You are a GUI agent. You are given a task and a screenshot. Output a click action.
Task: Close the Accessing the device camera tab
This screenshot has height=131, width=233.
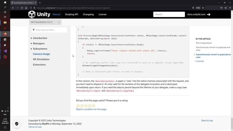click(x=35, y=3)
